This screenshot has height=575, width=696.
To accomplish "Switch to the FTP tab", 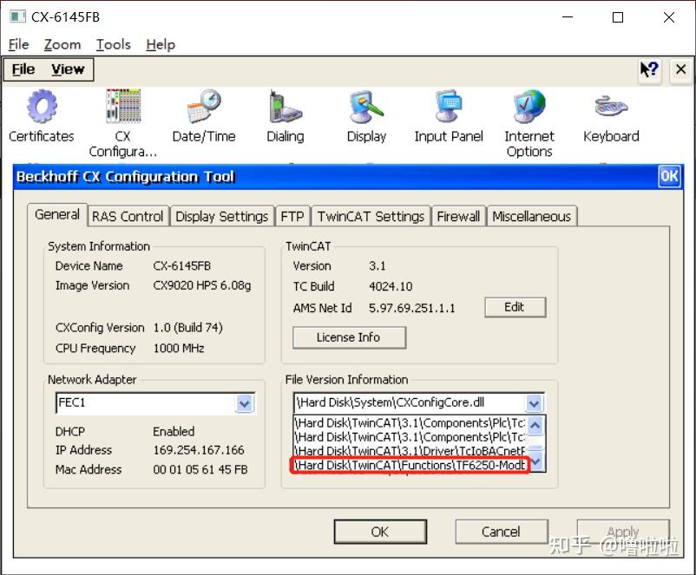I will [x=292, y=217].
